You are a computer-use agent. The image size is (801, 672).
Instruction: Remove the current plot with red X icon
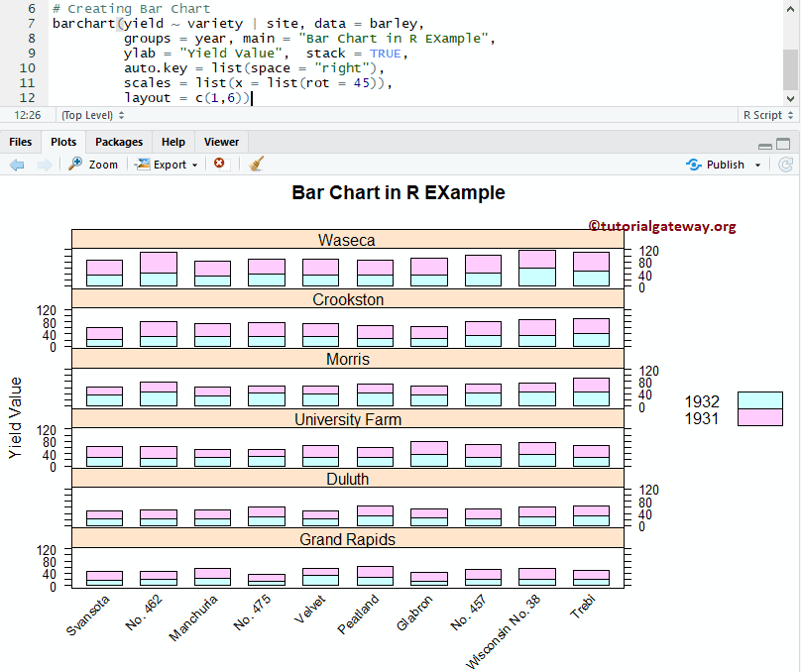coord(220,165)
